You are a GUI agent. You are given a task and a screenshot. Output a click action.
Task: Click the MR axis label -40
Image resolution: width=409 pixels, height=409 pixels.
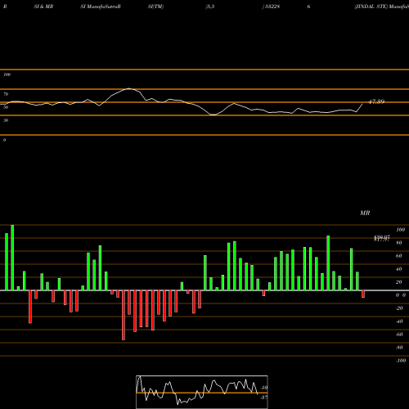pos(399,321)
